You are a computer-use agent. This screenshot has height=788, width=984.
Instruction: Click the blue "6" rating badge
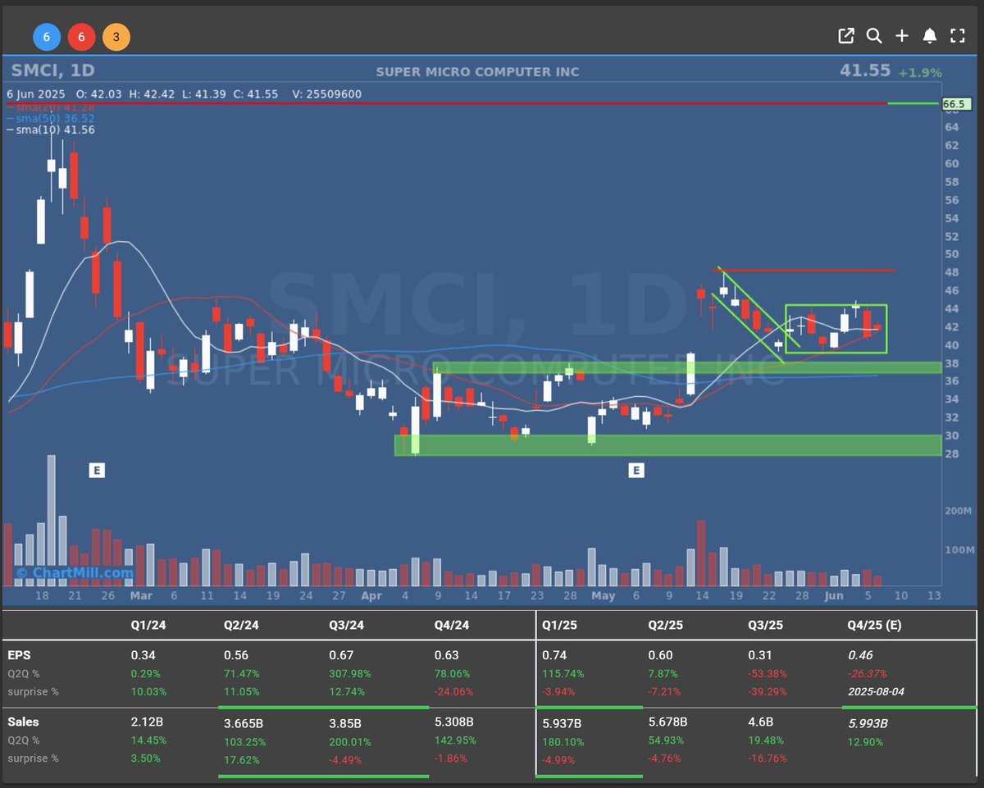[x=47, y=37]
